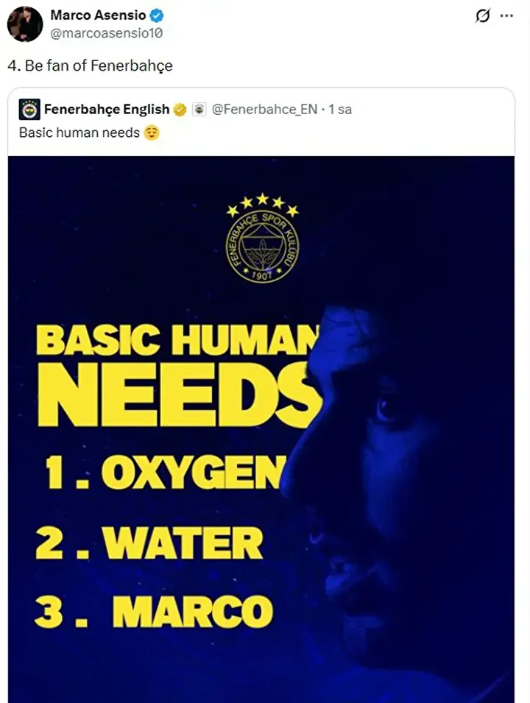Open the three-dot more options menu
The width and height of the screenshot is (530, 703).
point(506,15)
